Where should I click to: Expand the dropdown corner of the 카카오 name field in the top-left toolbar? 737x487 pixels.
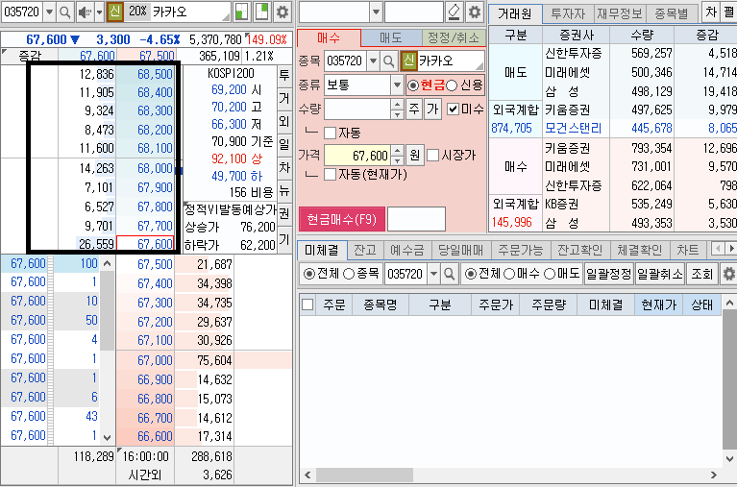(226, 17)
